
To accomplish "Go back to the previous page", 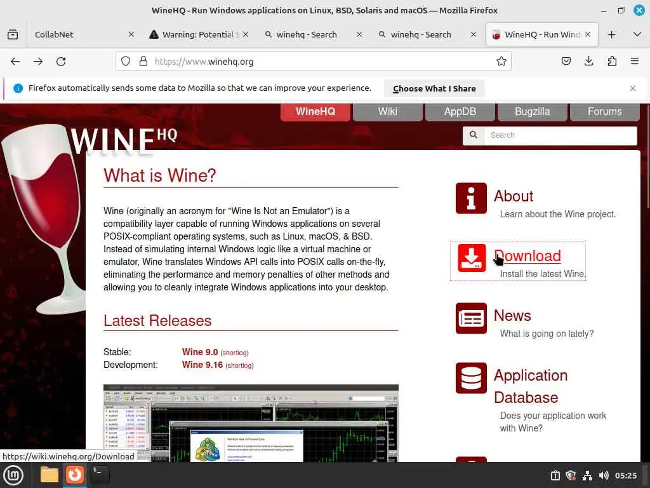I will coord(15,62).
